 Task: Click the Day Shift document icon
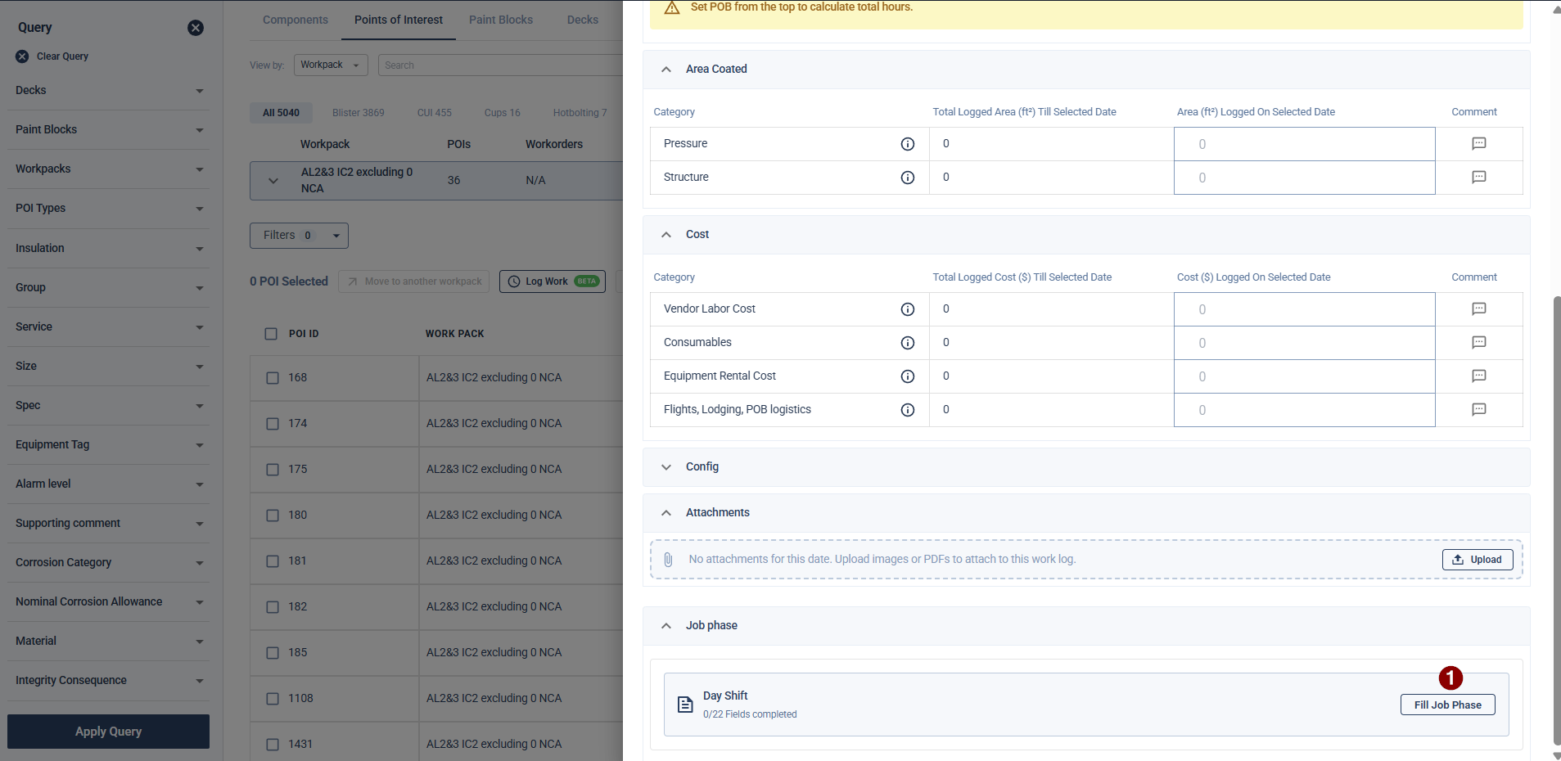[685, 705]
